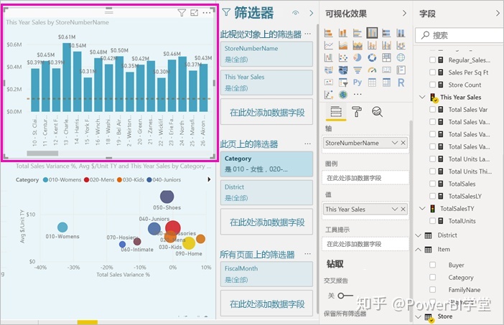Screen dimensions: 504x325
Task: Check the Buyer field checkbox
Action: click(x=433, y=265)
